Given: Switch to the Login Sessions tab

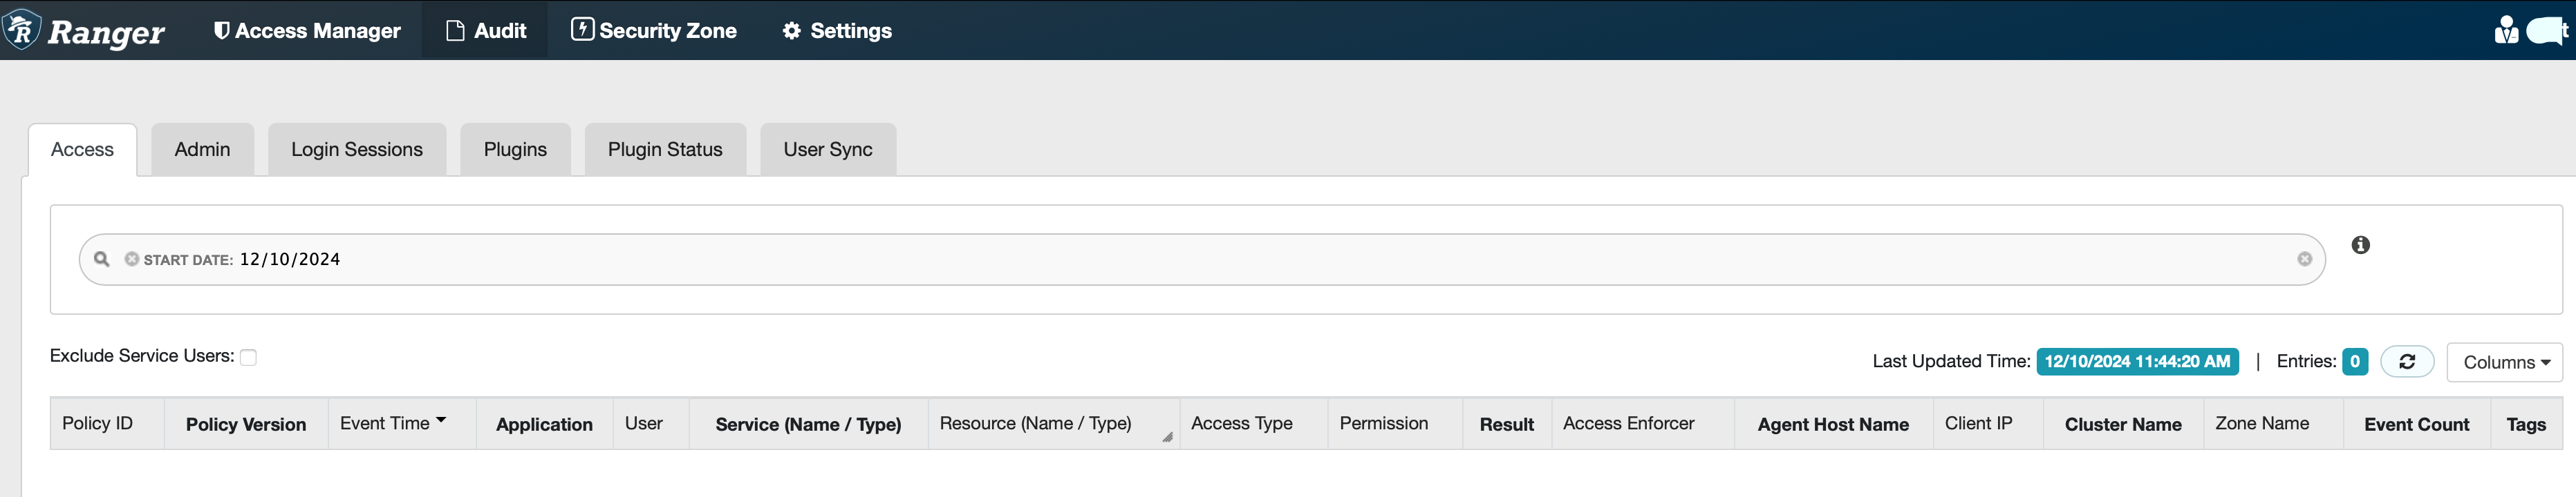Looking at the screenshot, I should click(356, 150).
